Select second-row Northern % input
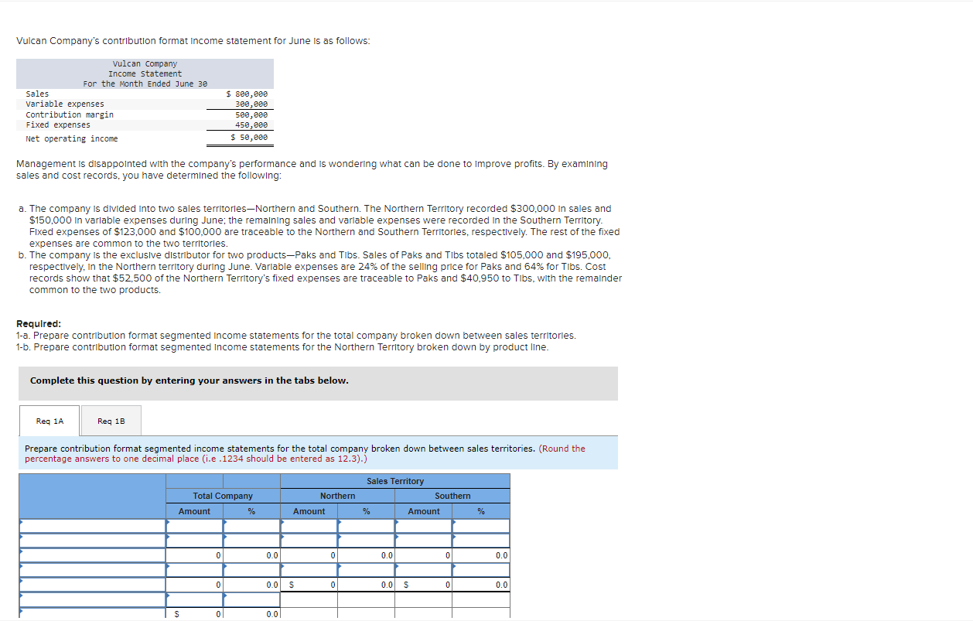The image size is (973, 621). (367, 541)
